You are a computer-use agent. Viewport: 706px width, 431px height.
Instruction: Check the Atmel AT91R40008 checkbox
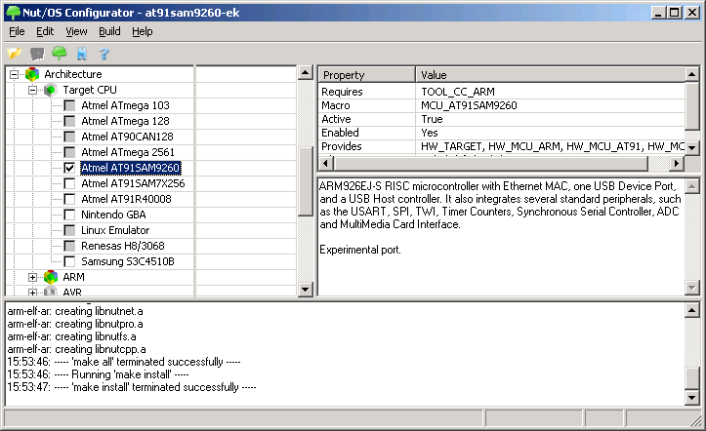click(x=69, y=199)
